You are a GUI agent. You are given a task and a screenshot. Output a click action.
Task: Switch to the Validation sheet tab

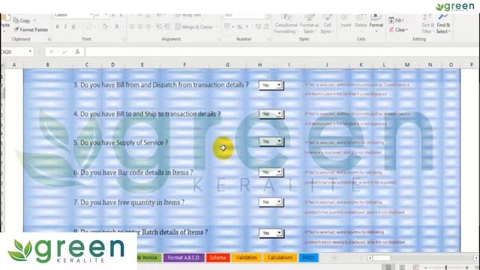(x=246, y=258)
